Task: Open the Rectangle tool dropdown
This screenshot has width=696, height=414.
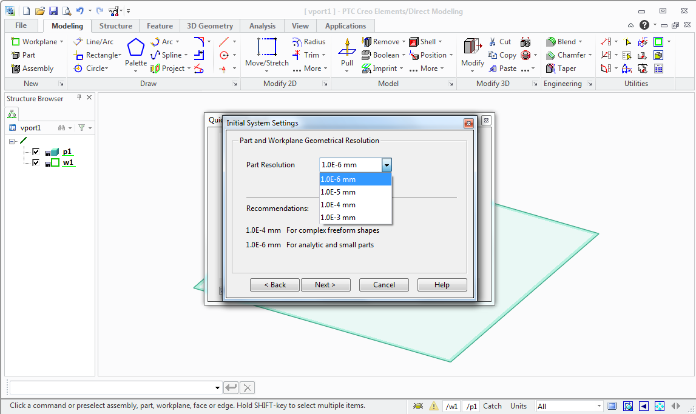Action: coord(120,55)
